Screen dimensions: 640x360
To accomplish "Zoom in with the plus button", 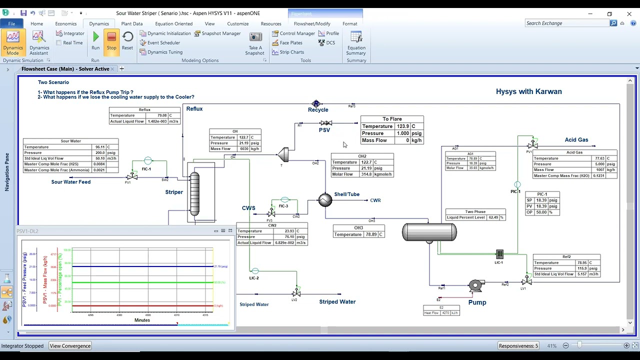I will point(626,345).
